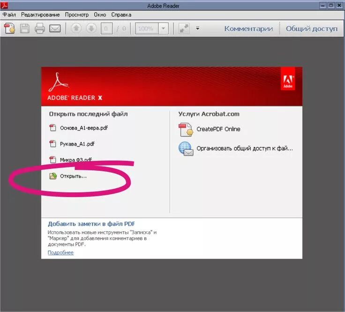The width and height of the screenshot is (345, 312).
Task: Click PDF icon next to Микра Ф3.pdf
Action: 52,160
